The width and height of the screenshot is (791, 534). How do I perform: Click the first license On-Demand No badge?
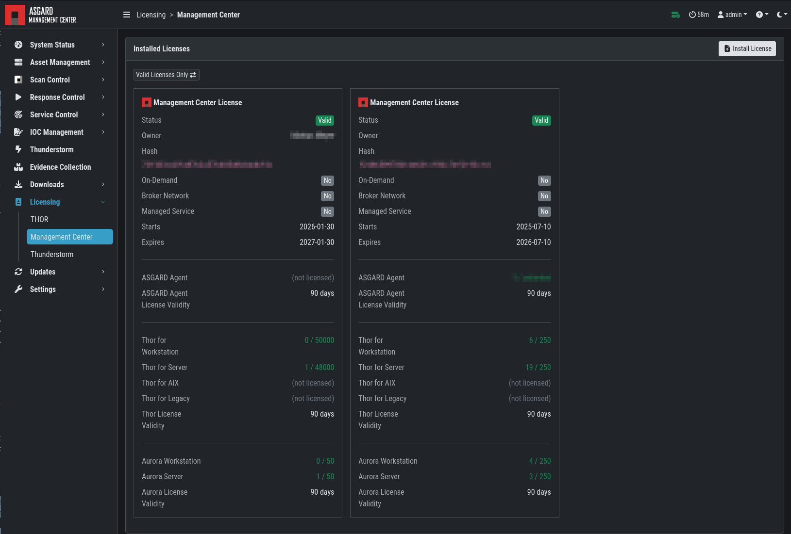pyautogui.click(x=328, y=180)
